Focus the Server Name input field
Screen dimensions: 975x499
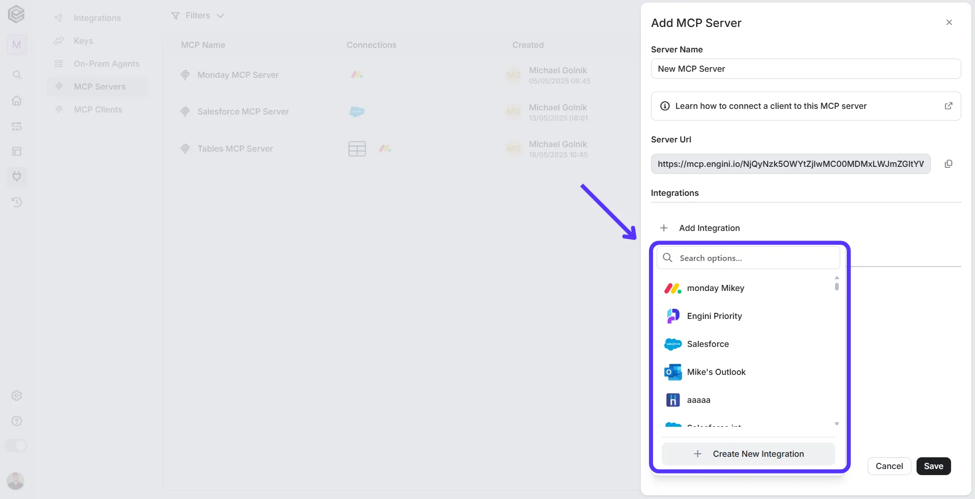pyautogui.click(x=806, y=69)
